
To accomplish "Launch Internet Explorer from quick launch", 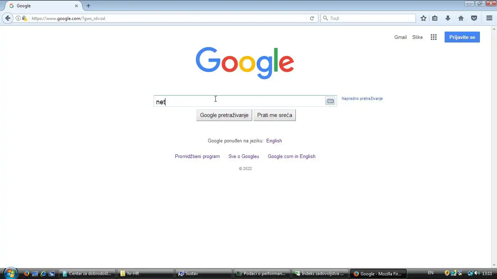I will (43, 274).
